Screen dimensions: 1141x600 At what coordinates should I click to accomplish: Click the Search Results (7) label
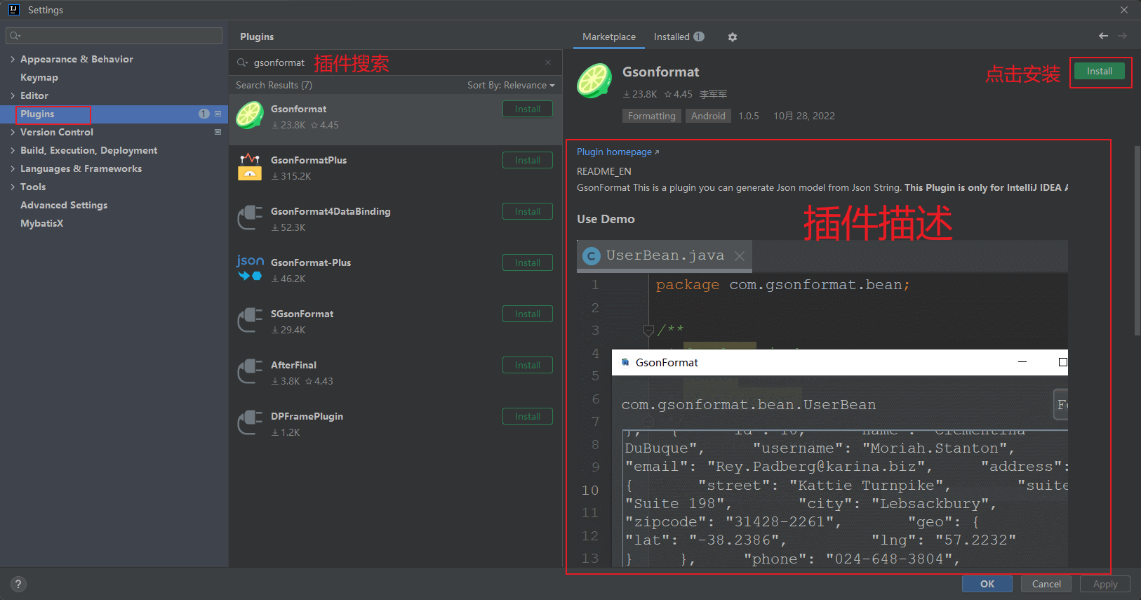274,85
